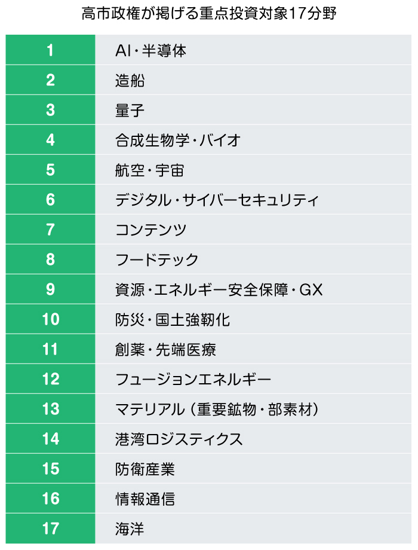Select the フュージョンエネルギー row text
The width and height of the screenshot is (418, 550).
point(193,380)
